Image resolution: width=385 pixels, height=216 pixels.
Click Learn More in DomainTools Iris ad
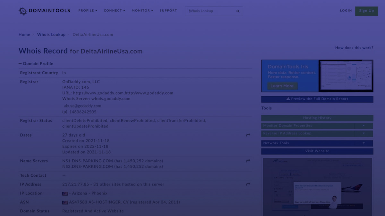click(x=282, y=86)
